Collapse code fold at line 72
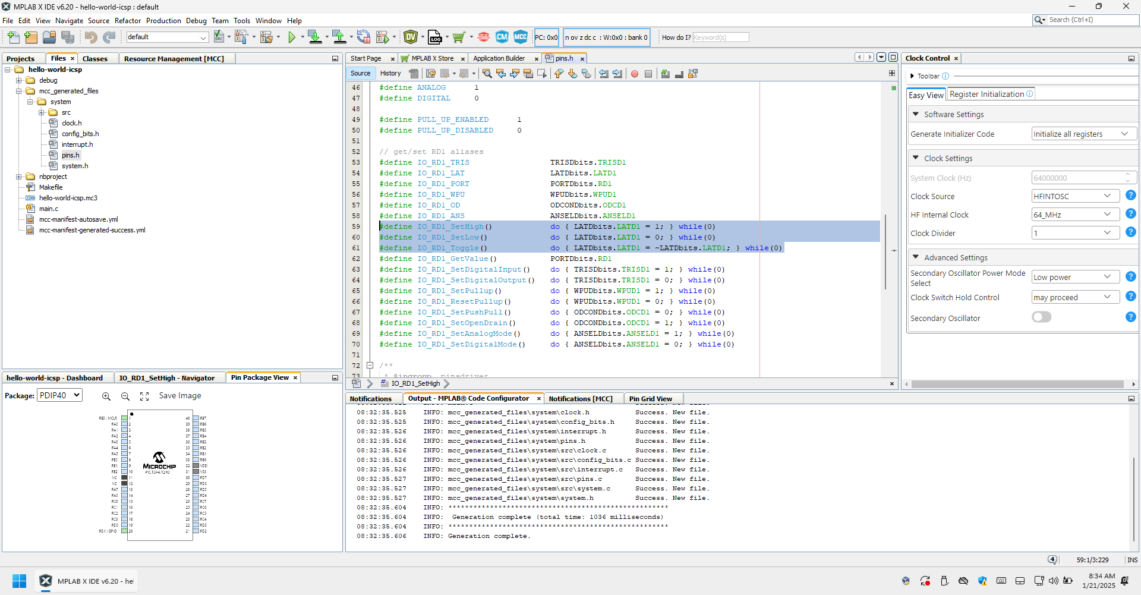The image size is (1141, 595). (370, 366)
